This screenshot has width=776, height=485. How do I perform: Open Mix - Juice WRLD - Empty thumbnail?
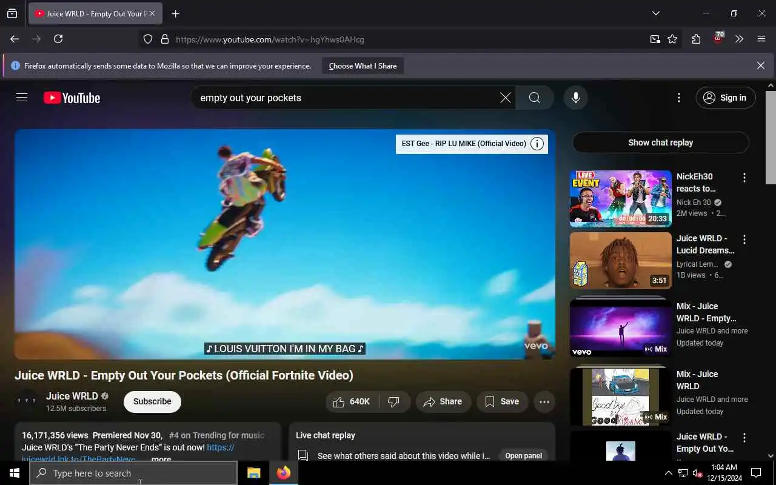(620, 328)
